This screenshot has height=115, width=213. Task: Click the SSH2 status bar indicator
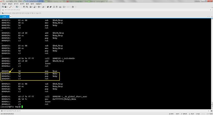[171, 114]
